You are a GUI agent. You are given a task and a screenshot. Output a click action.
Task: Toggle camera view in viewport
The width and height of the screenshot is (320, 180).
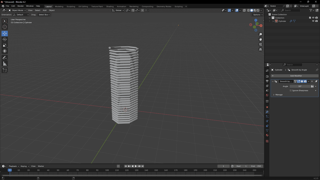pos(260,44)
